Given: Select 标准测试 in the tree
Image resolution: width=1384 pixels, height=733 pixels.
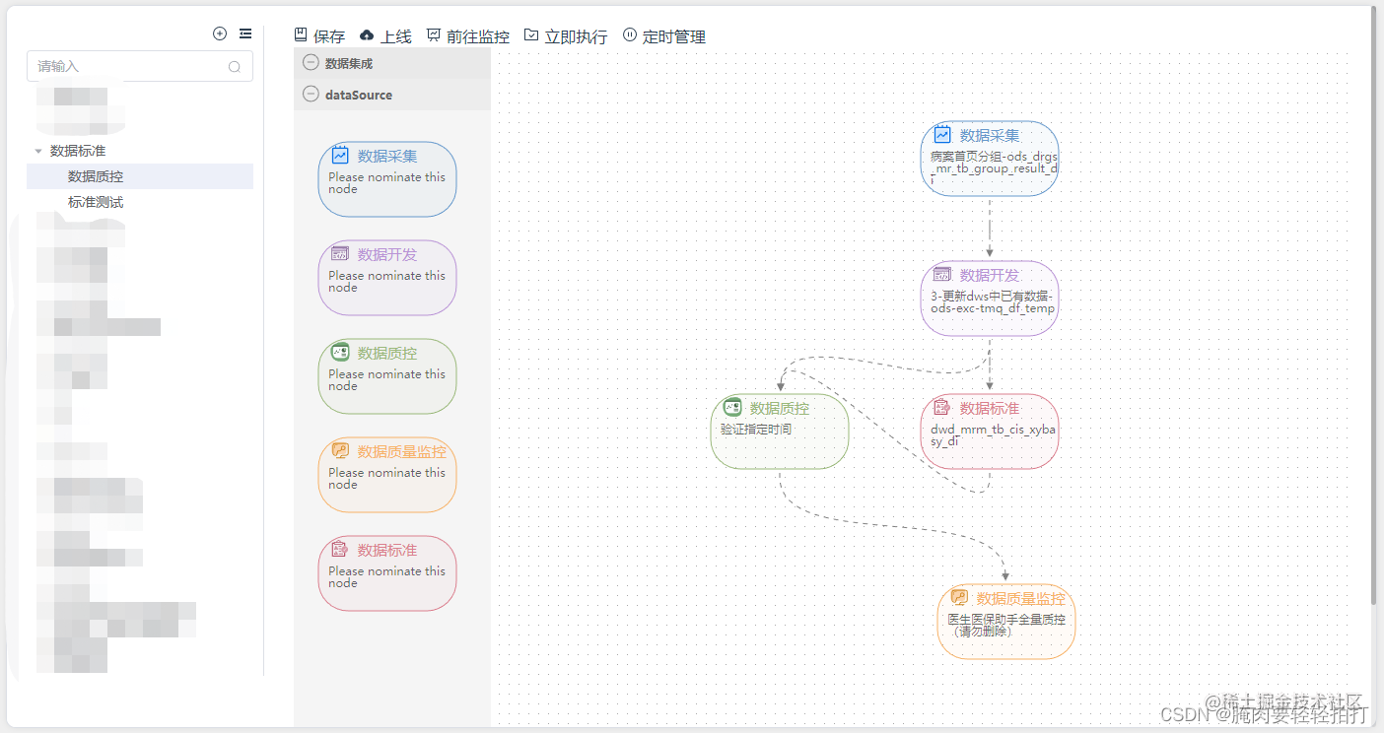Looking at the screenshot, I should click(96, 202).
